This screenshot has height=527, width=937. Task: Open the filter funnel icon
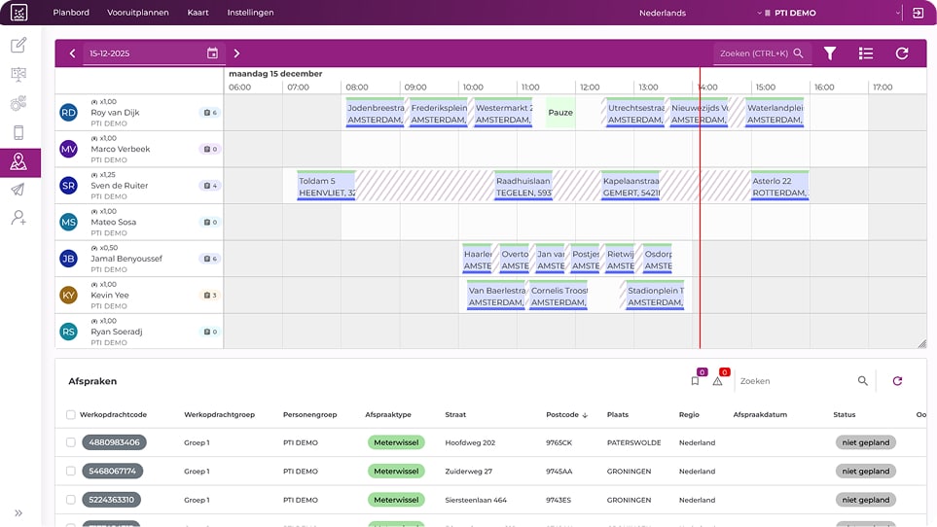[829, 53]
